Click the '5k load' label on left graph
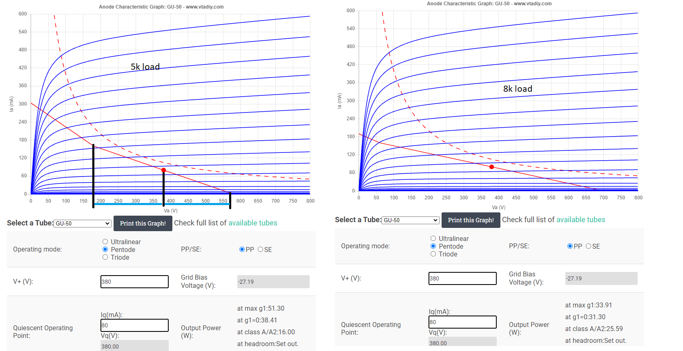Screen dimensions: 683x351 145,67
